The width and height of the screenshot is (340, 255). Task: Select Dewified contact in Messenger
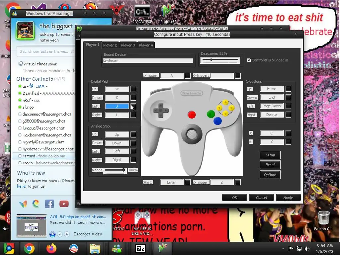pyautogui.click(x=46, y=93)
